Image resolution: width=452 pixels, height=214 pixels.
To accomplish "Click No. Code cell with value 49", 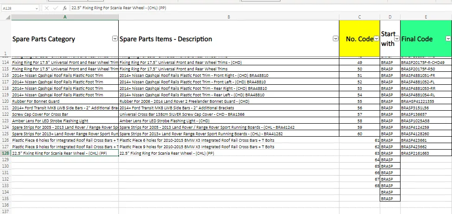I will coord(359,63).
